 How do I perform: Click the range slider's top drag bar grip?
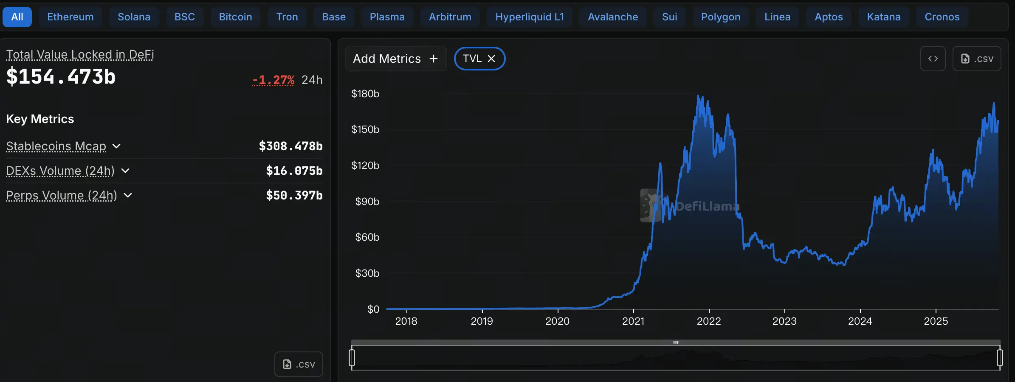pos(676,343)
